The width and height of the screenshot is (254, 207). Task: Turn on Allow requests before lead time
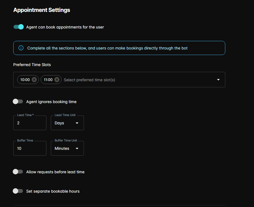pyautogui.click(x=18, y=172)
